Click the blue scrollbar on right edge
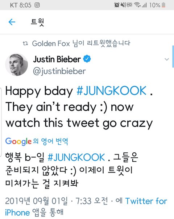Screen dimensions: 174x219 click(x=173, y=57)
